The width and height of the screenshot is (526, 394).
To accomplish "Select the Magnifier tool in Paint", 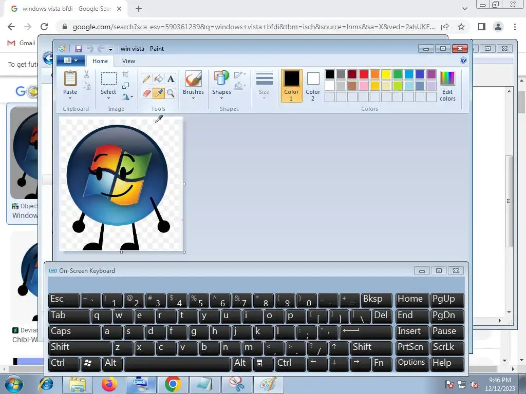I will (171, 93).
